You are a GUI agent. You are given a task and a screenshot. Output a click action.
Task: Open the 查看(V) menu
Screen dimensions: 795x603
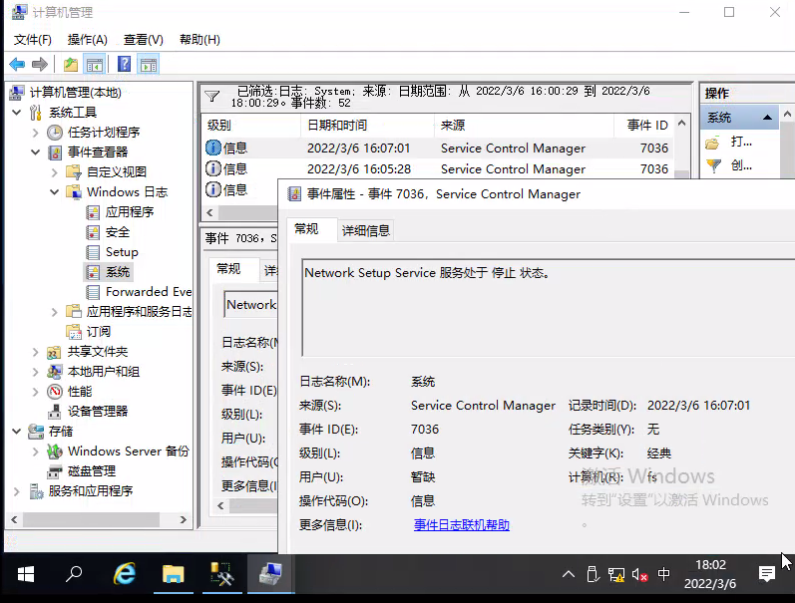143,40
